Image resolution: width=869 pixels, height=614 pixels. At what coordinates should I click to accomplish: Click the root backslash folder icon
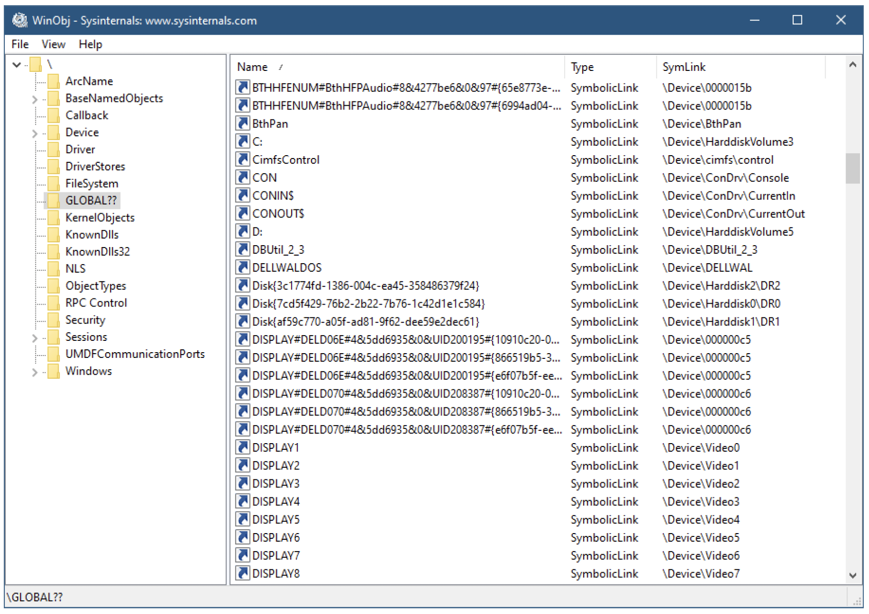(x=36, y=64)
